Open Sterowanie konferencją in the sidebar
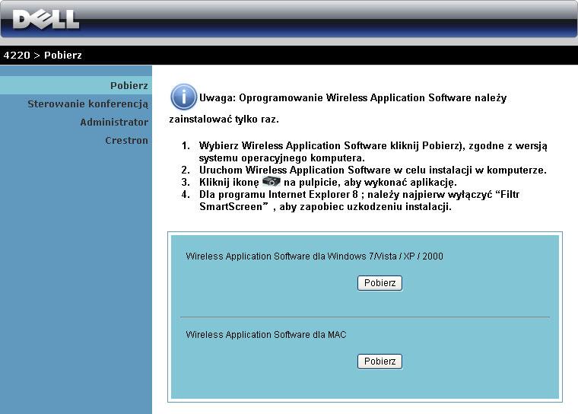 tap(87, 104)
